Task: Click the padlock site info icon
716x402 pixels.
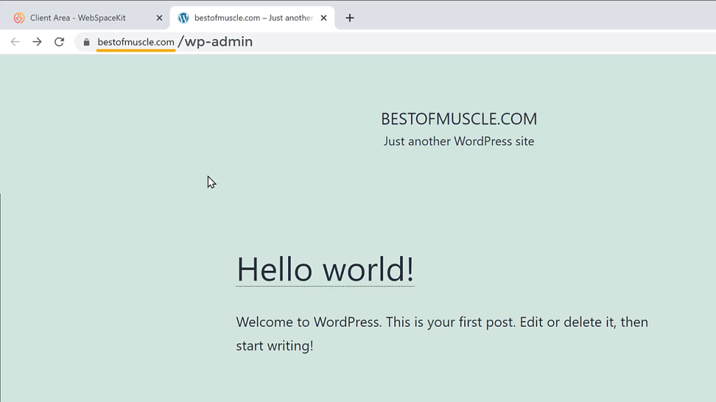Action: (x=86, y=42)
